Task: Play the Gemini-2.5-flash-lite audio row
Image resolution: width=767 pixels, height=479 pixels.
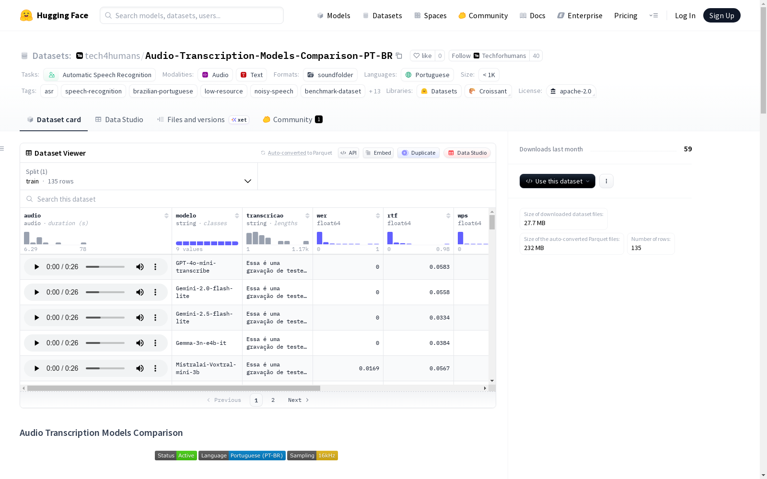Action: [x=36, y=318]
